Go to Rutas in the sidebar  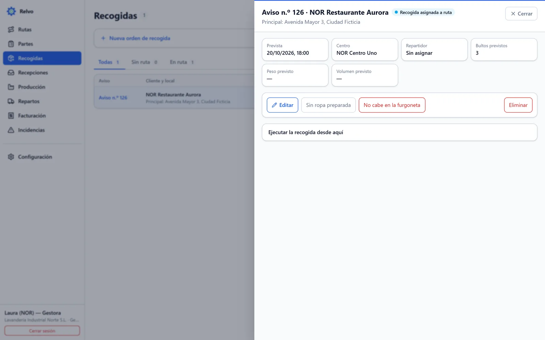pos(42,30)
